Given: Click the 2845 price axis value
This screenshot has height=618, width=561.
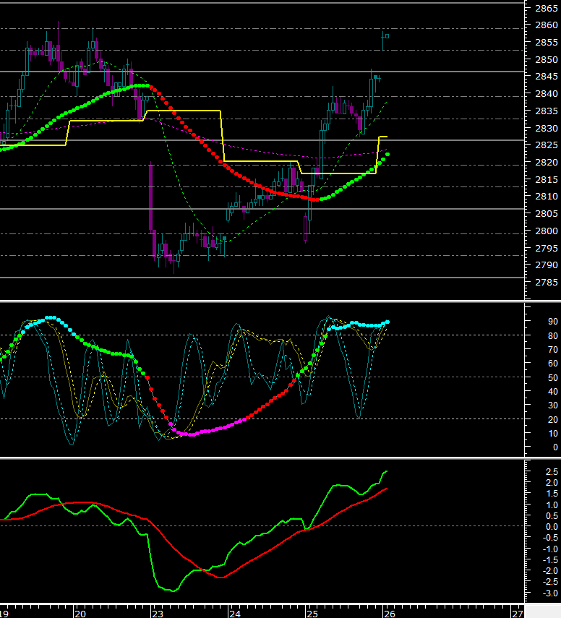Looking at the screenshot, I should click(547, 77).
